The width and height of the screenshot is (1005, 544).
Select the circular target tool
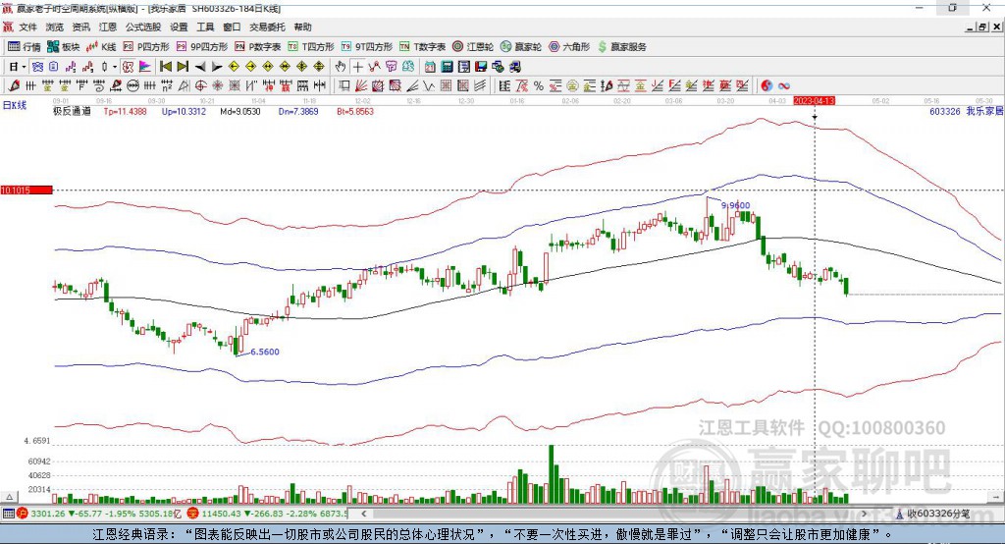[x=200, y=86]
